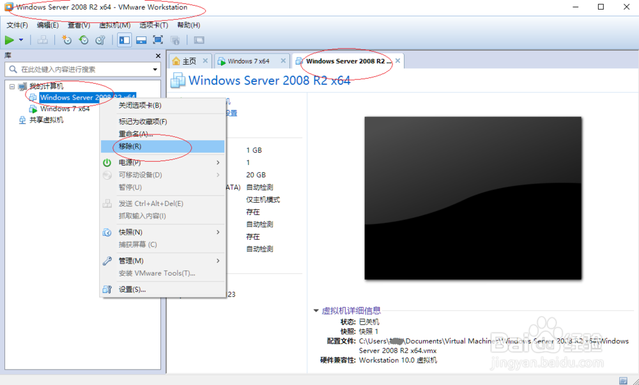Viewport: 639px width, 385px height.
Task: Take a snapshot with the toolbar clock icon
Action: click(66, 40)
